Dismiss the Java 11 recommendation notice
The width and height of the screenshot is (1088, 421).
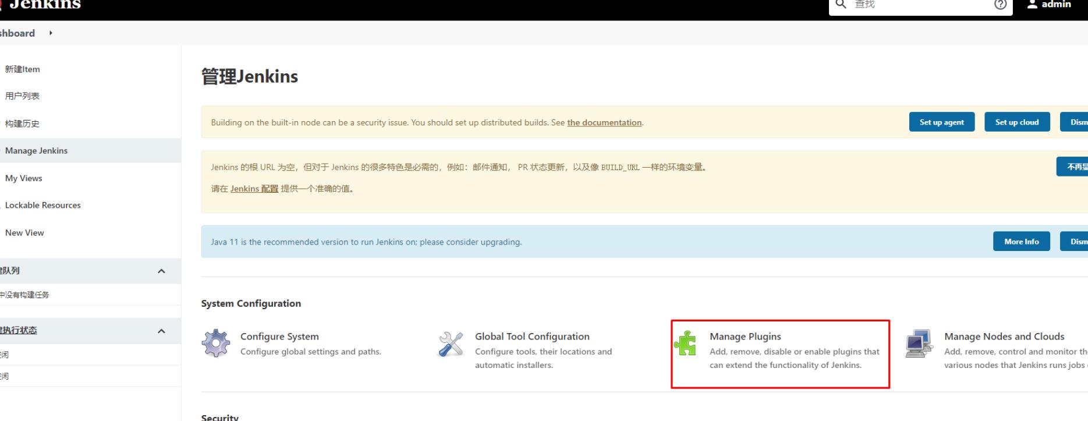coord(1074,242)
